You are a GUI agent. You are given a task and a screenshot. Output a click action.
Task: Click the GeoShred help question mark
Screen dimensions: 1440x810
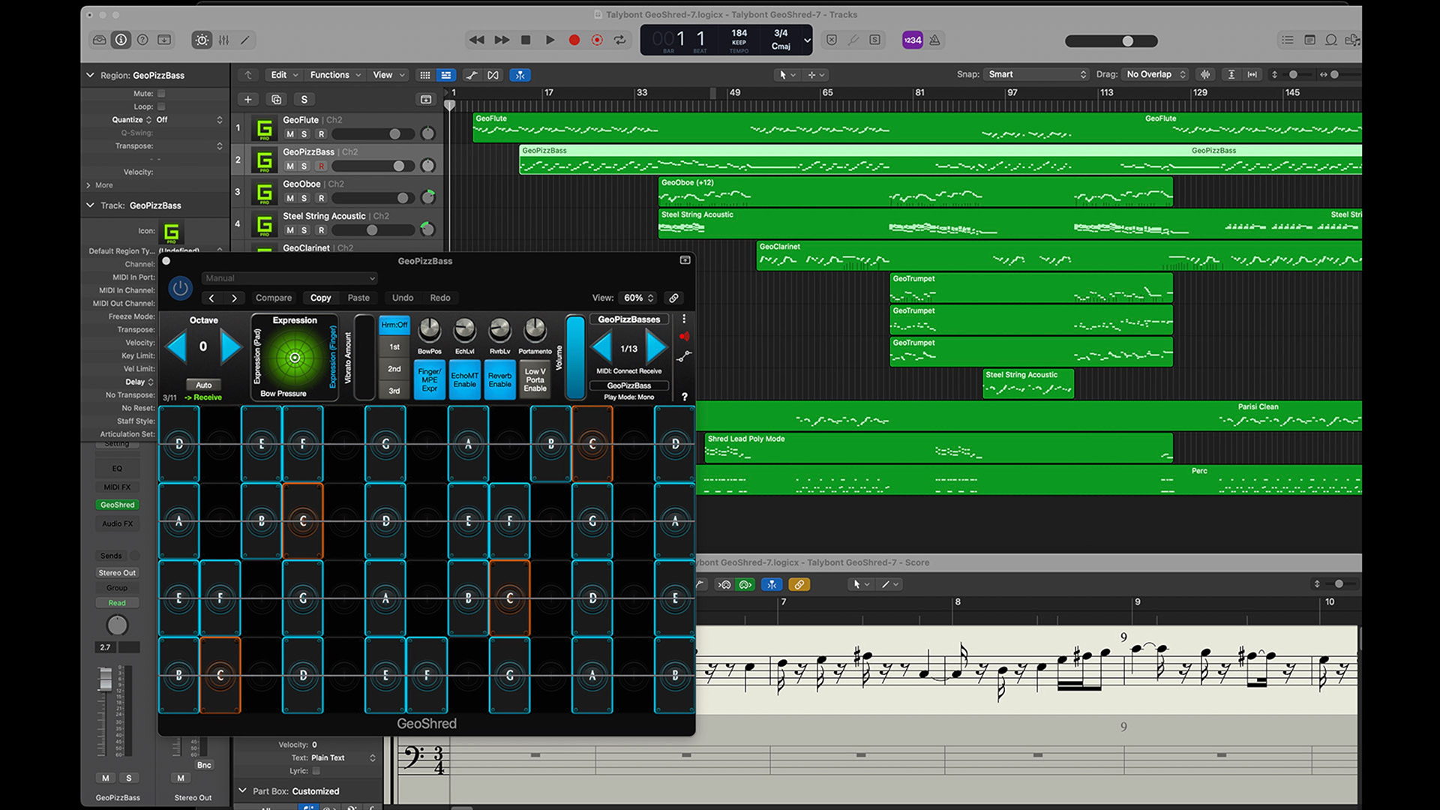pos(684,397)
